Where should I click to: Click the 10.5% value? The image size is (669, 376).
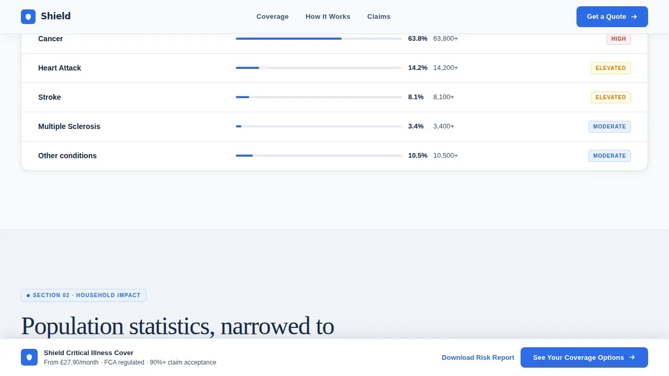tap(418, 156)
